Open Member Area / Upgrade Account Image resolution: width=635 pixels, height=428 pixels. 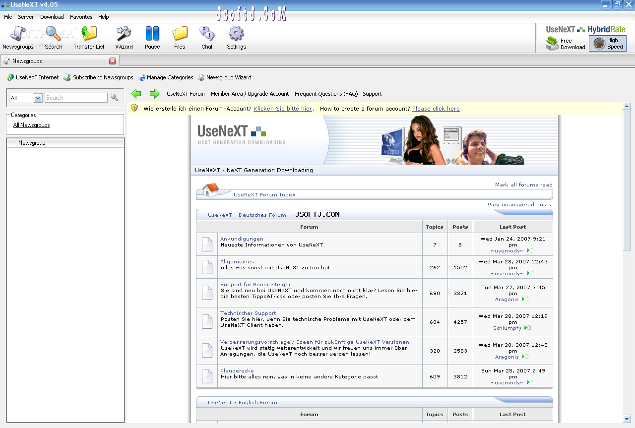click(250, 94)
